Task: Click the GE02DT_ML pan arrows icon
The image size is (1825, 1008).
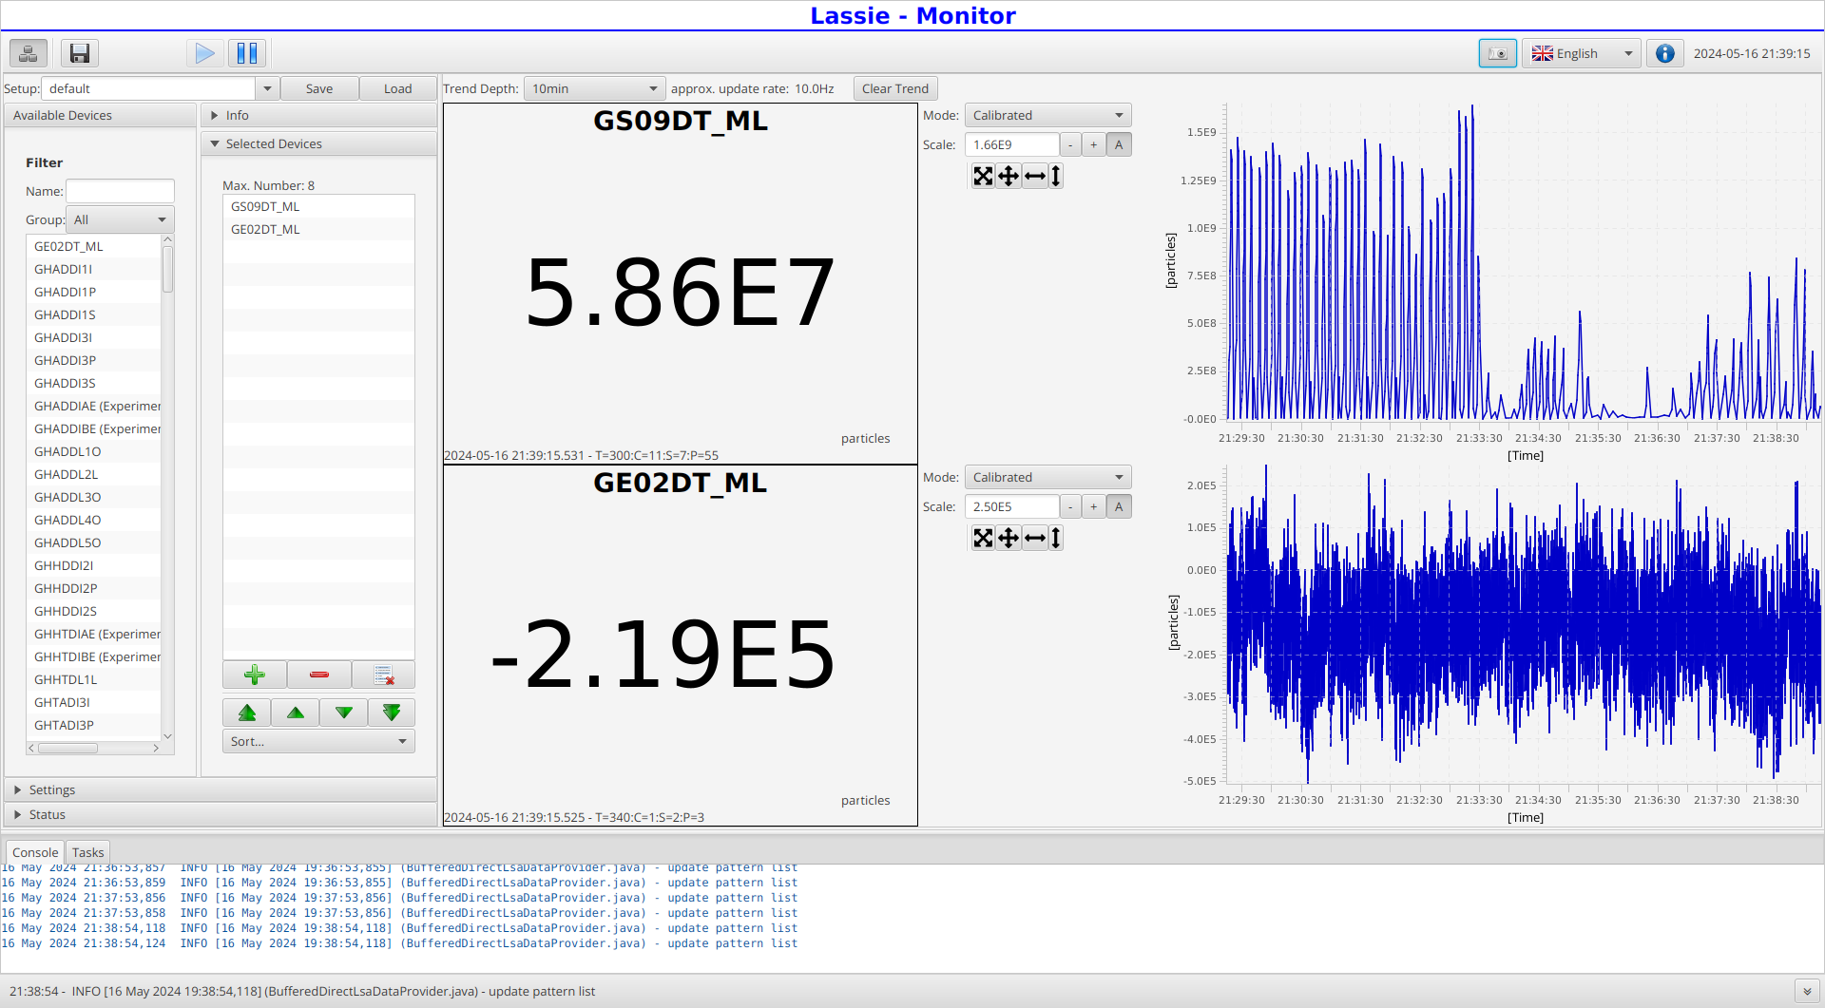Action: 1009,538
